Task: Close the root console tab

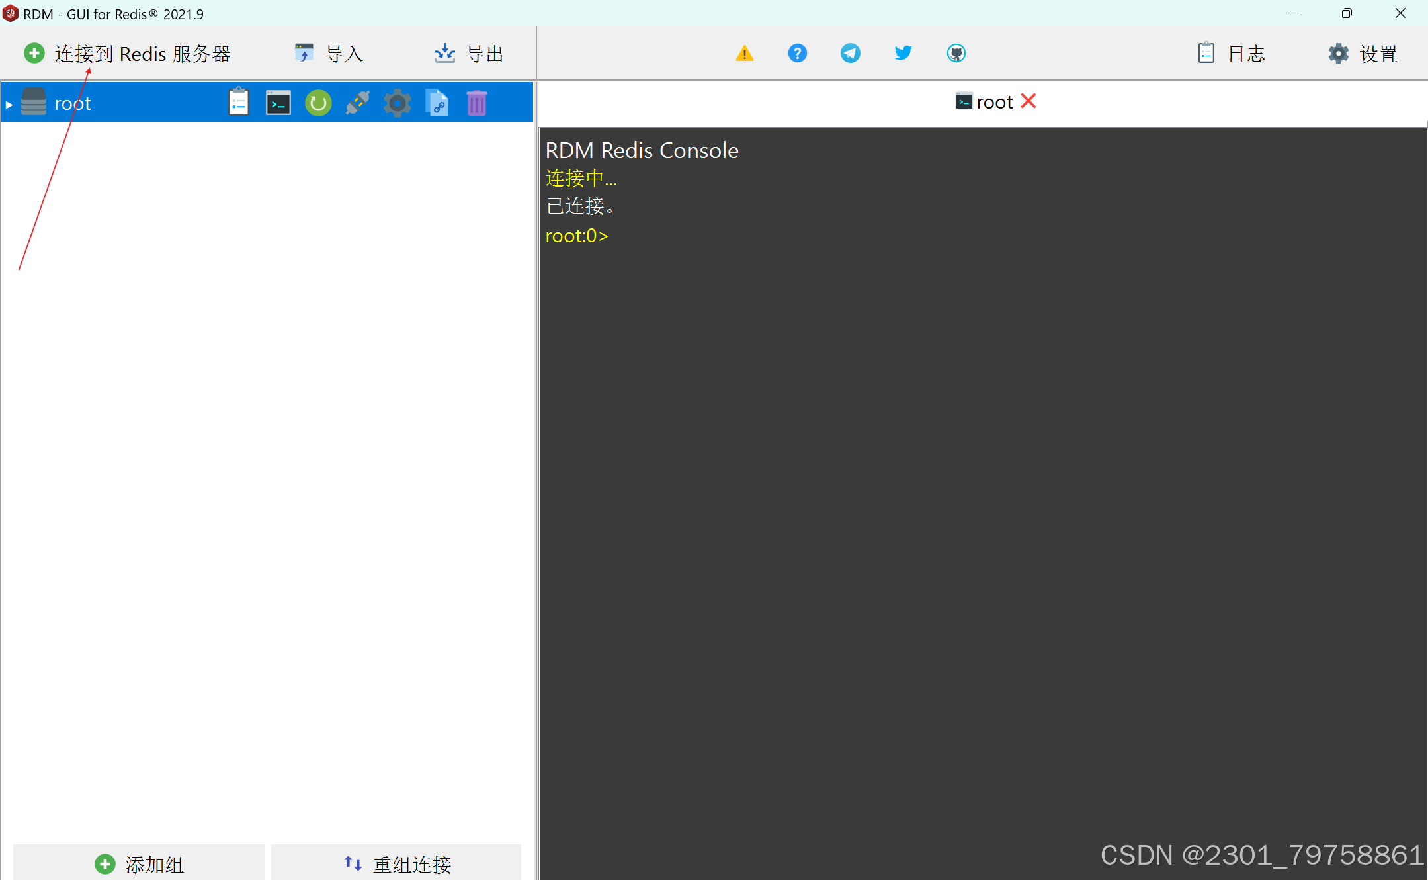Action: coord(1029,101)
